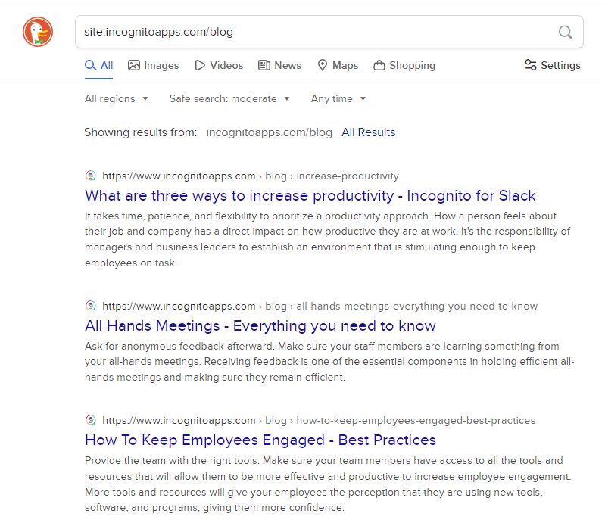605x529 pixels.
Task: Open Safe search: moderate dropdown
Action: click(229, 98)
